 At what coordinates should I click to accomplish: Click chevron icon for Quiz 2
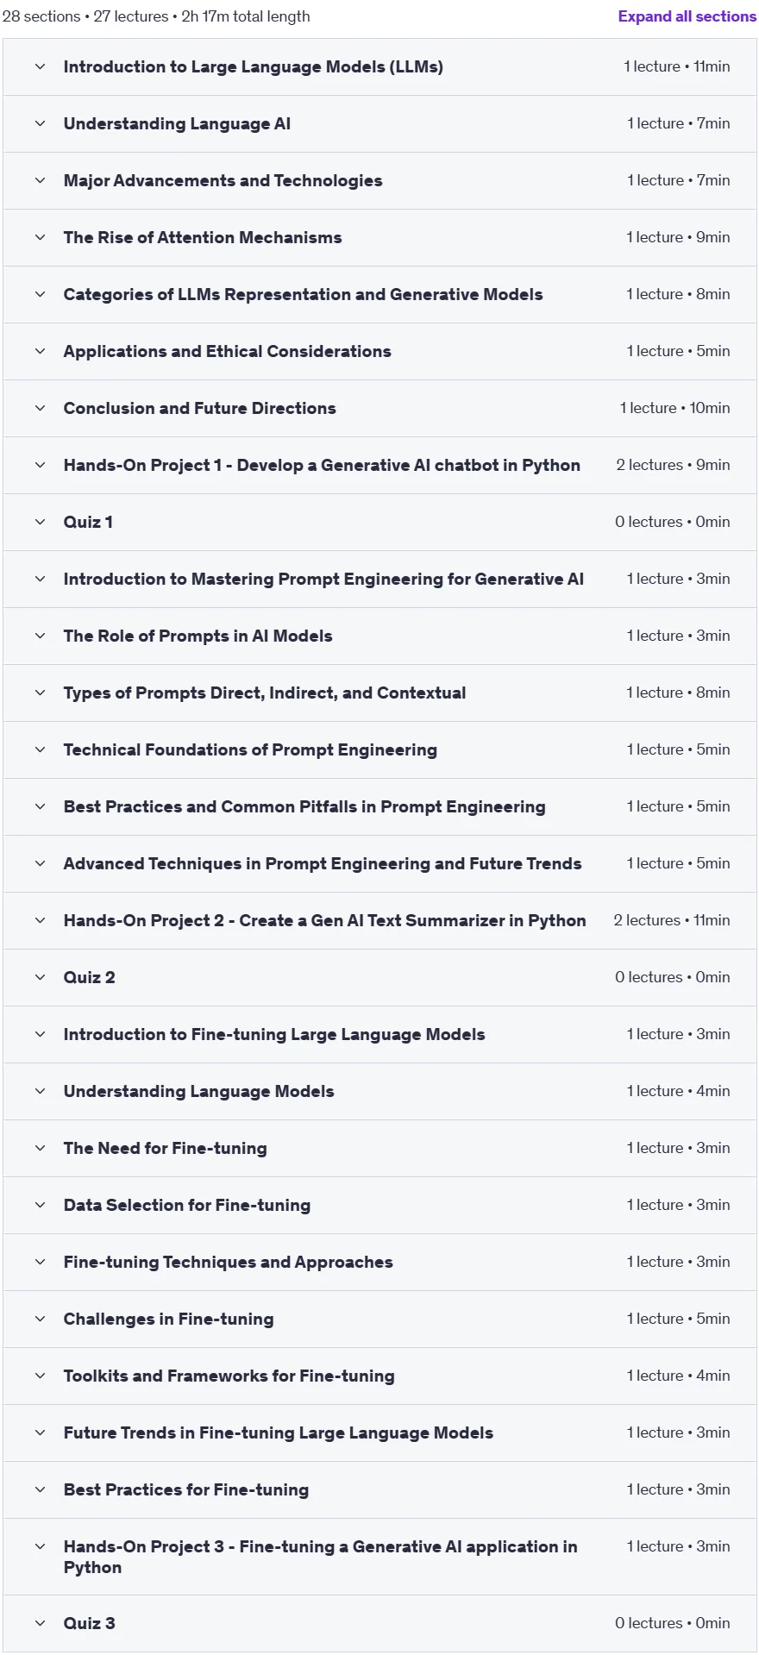(x=40, y=977)
